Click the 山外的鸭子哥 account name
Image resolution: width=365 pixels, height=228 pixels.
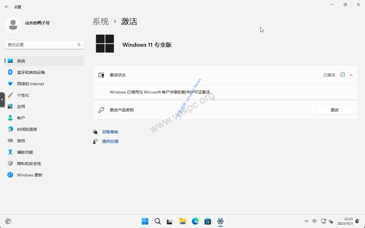point(38,23)
